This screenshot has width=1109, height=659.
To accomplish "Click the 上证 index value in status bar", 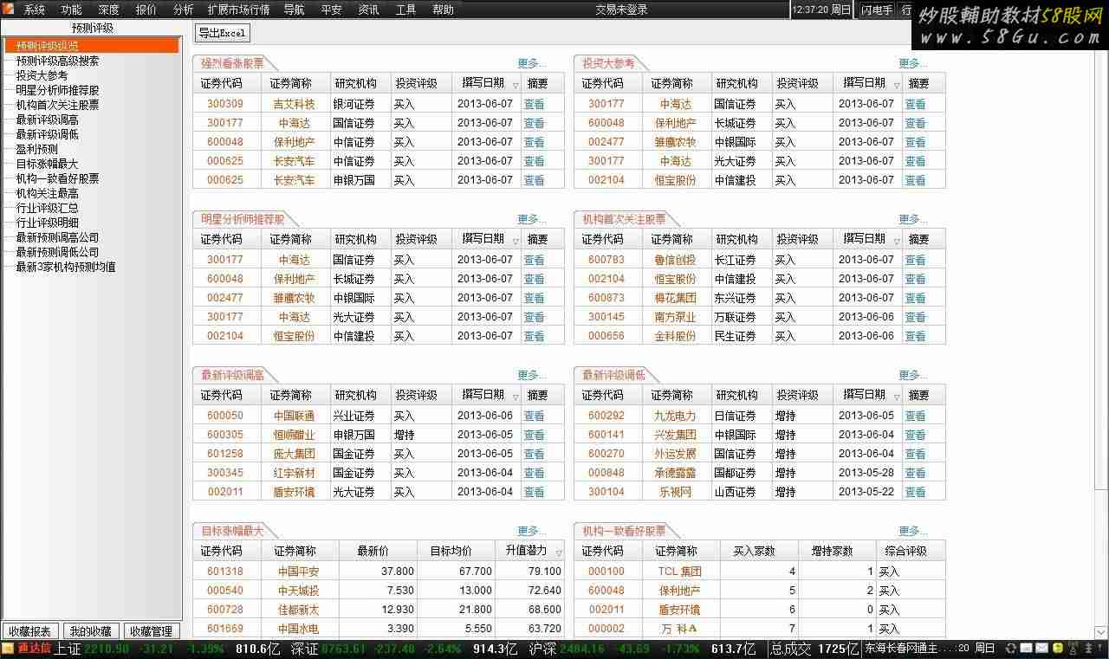I will [x=106, y=648].
